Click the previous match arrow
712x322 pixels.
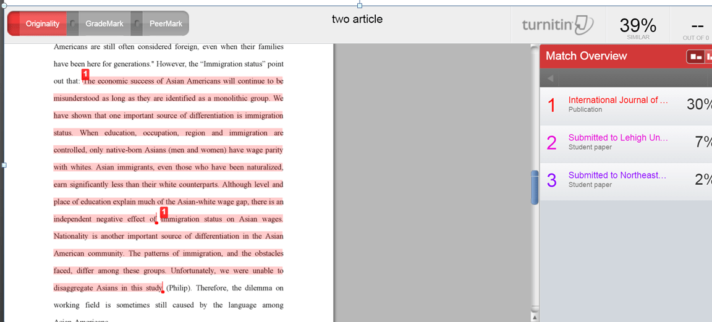pos(550,78)
